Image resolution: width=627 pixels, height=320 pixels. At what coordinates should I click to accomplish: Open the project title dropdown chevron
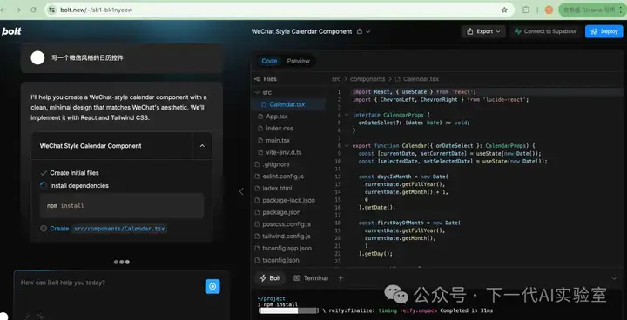368,31
